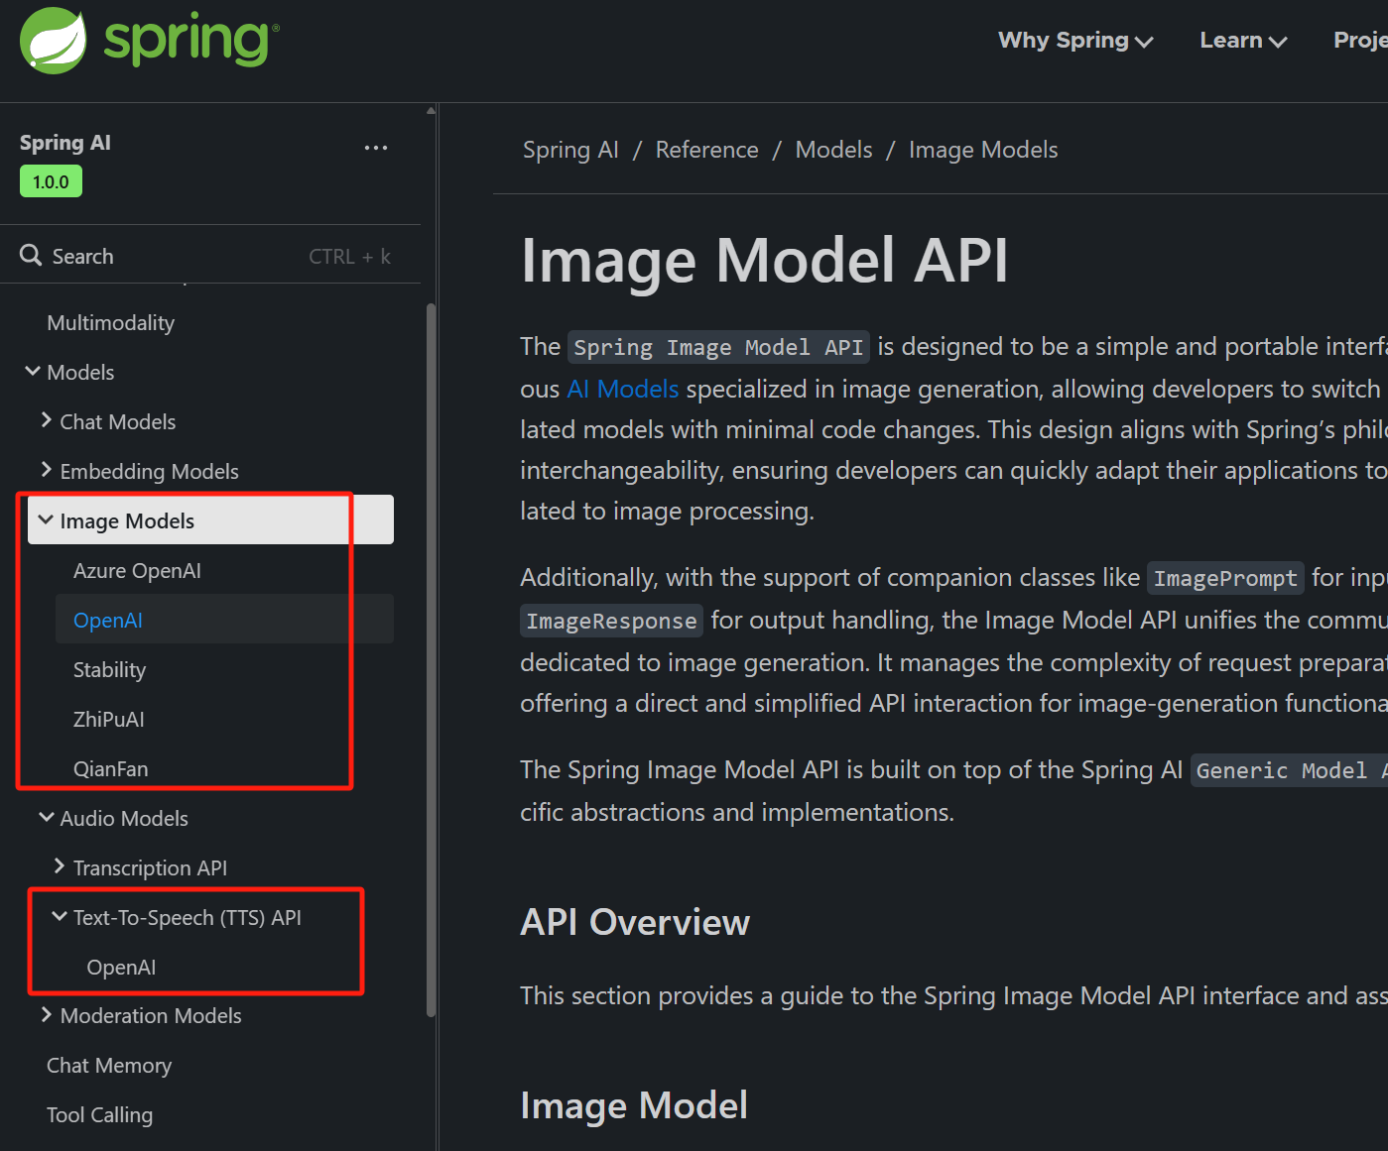Click the Image Models breadcrumb link
Screen dimensions: 1388x1151
tap(983, 150)
